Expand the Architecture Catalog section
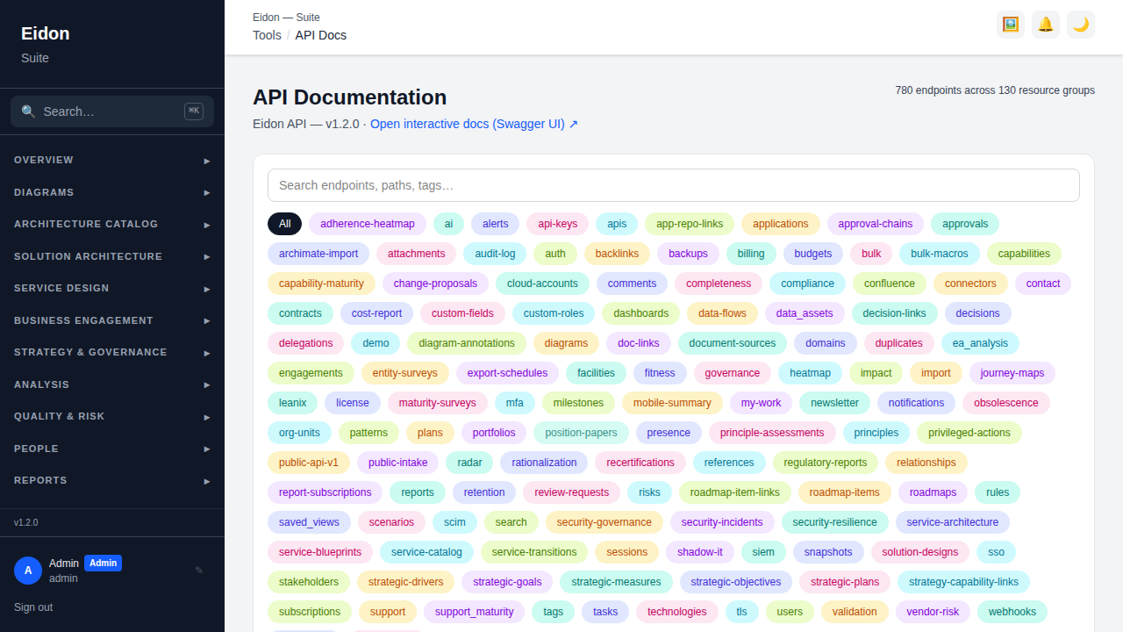 (x=112, y=225)
